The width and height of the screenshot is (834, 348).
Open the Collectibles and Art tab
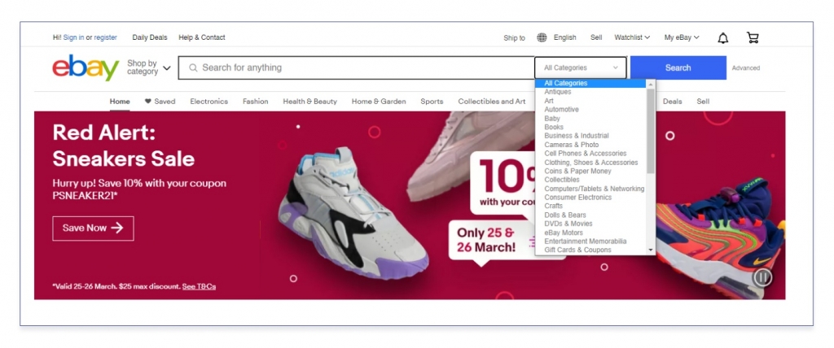click(x=491, y=101)
